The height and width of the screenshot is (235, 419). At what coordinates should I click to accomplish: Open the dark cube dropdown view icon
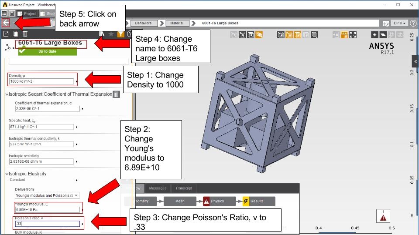(315, 35)
